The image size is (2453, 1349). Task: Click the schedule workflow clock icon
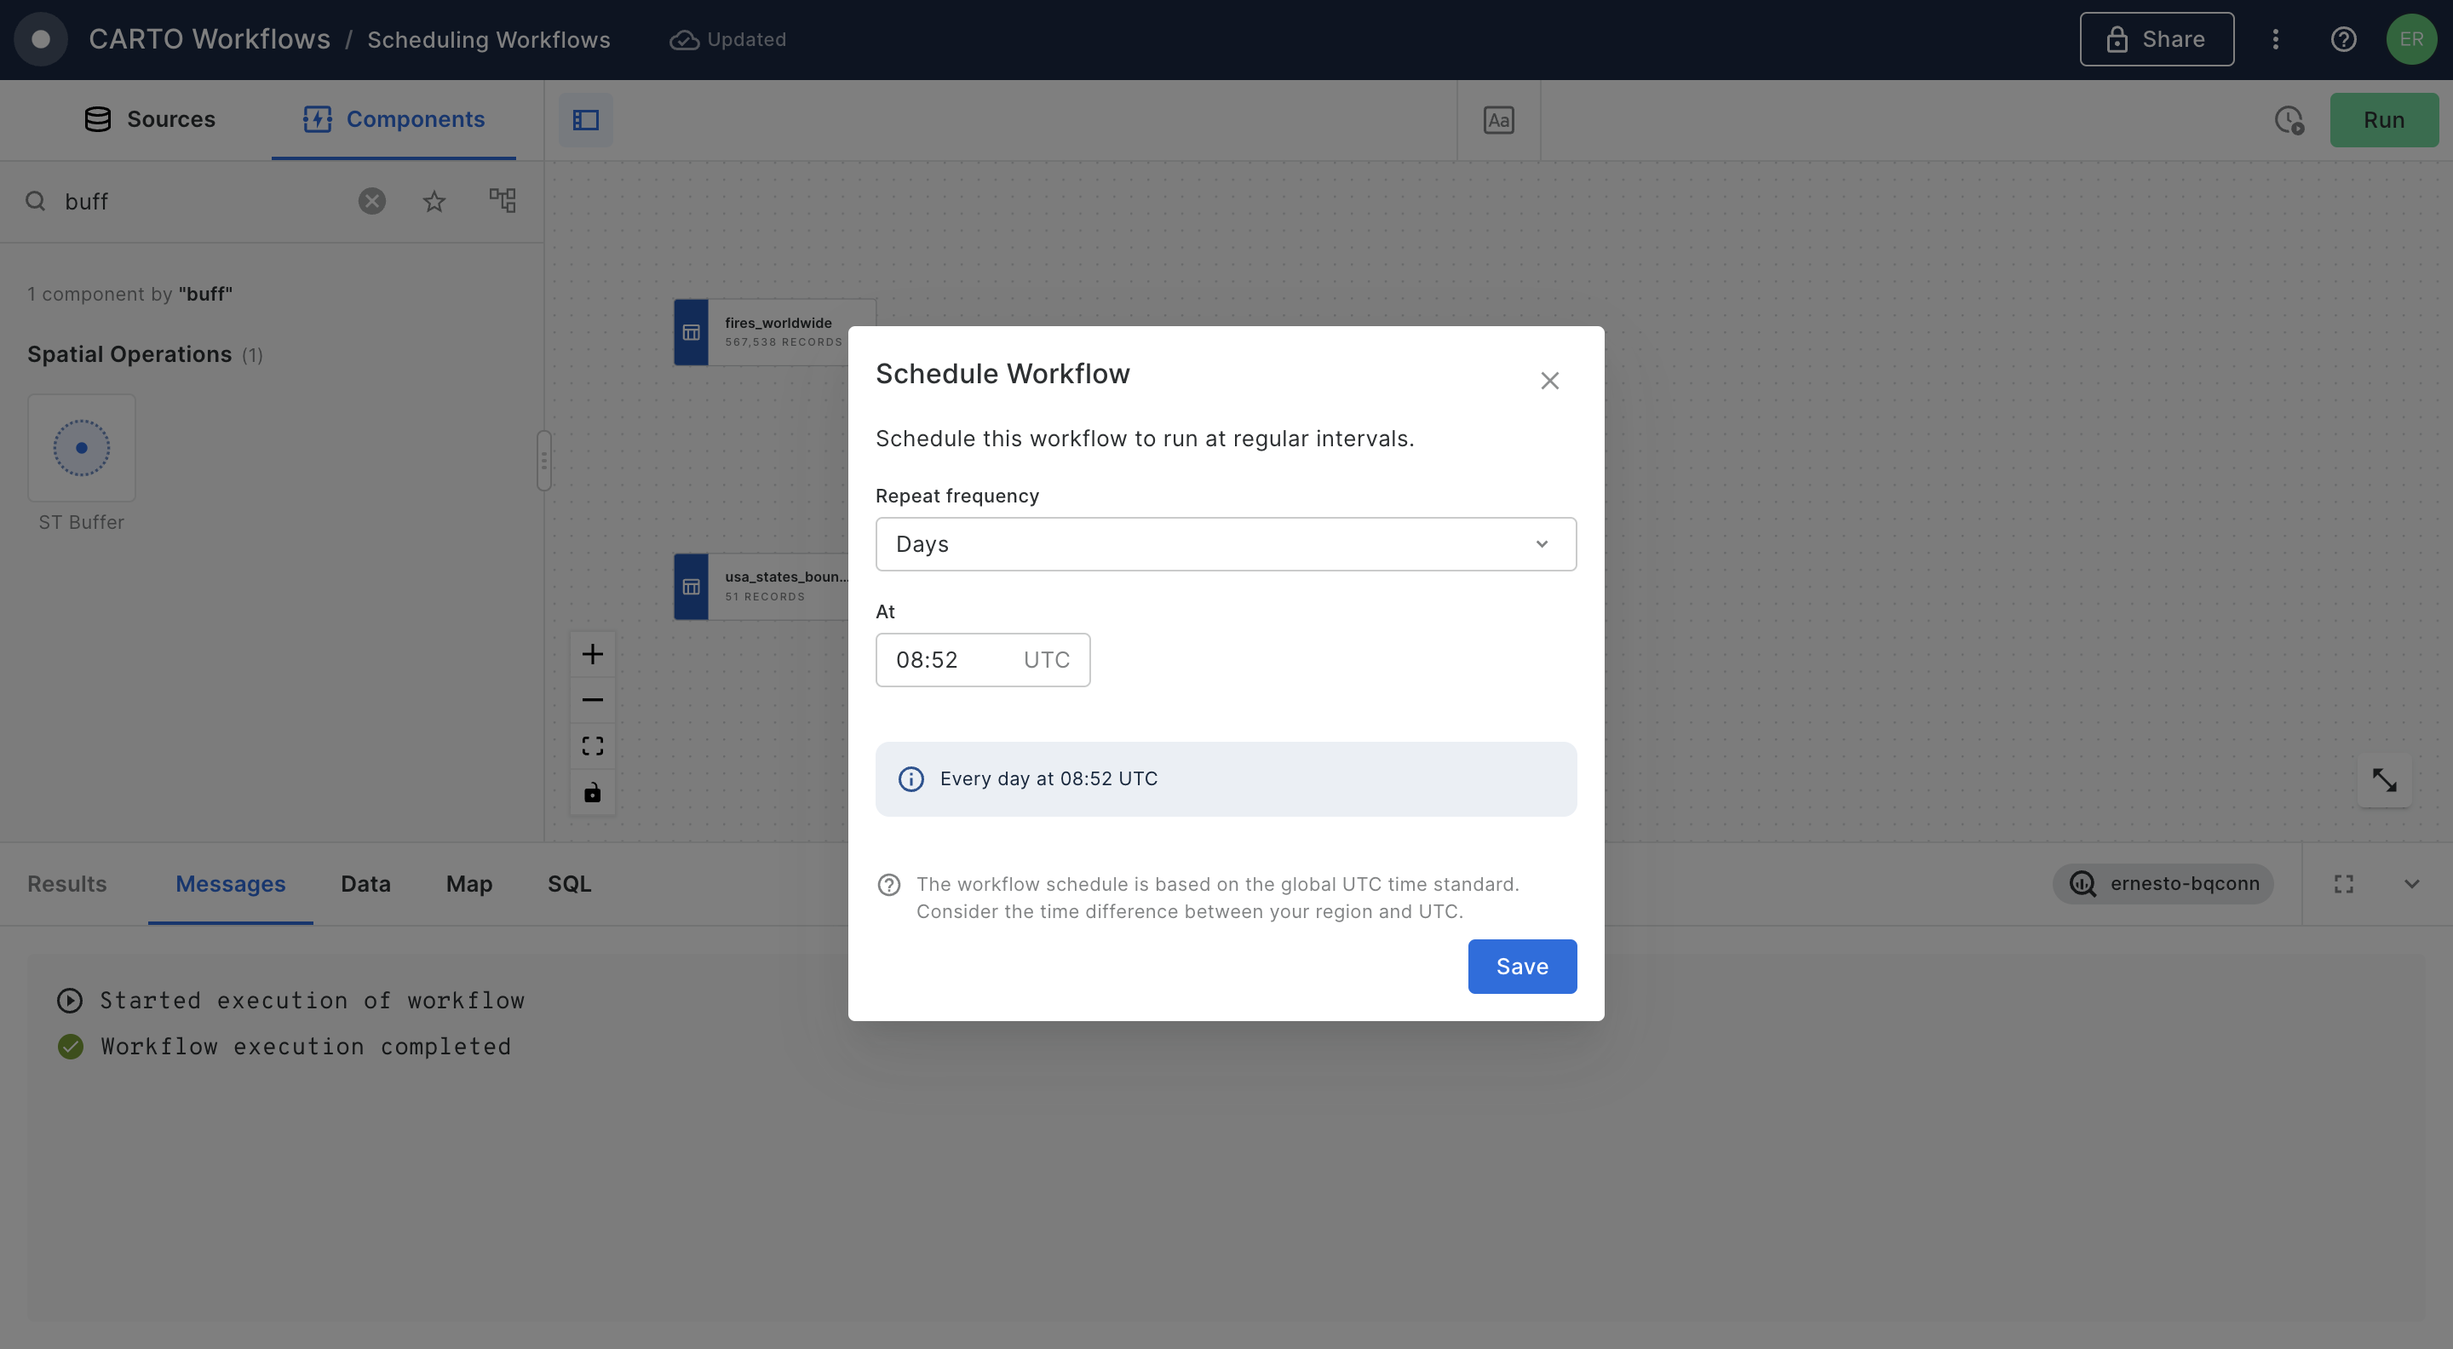(2289, 120)
